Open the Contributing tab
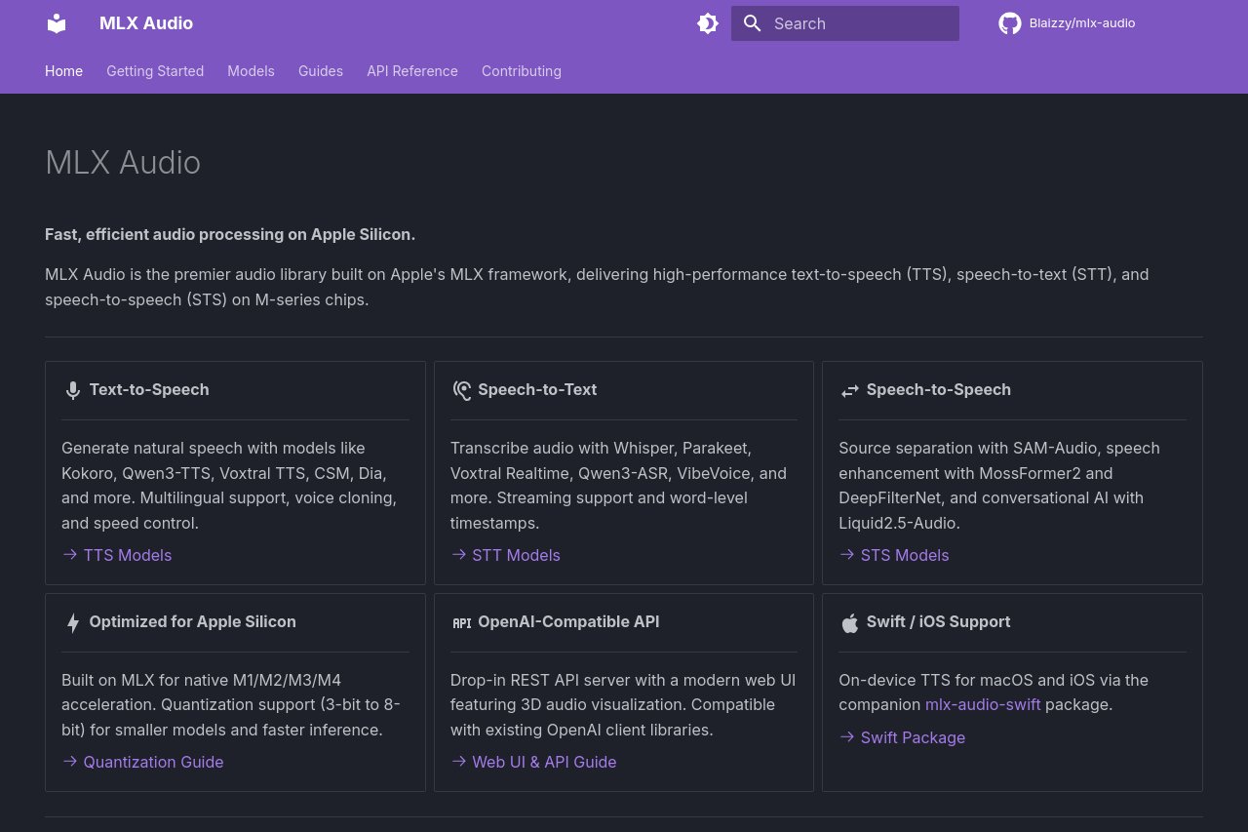This screenshot has height=832, width=1248. 522,71
